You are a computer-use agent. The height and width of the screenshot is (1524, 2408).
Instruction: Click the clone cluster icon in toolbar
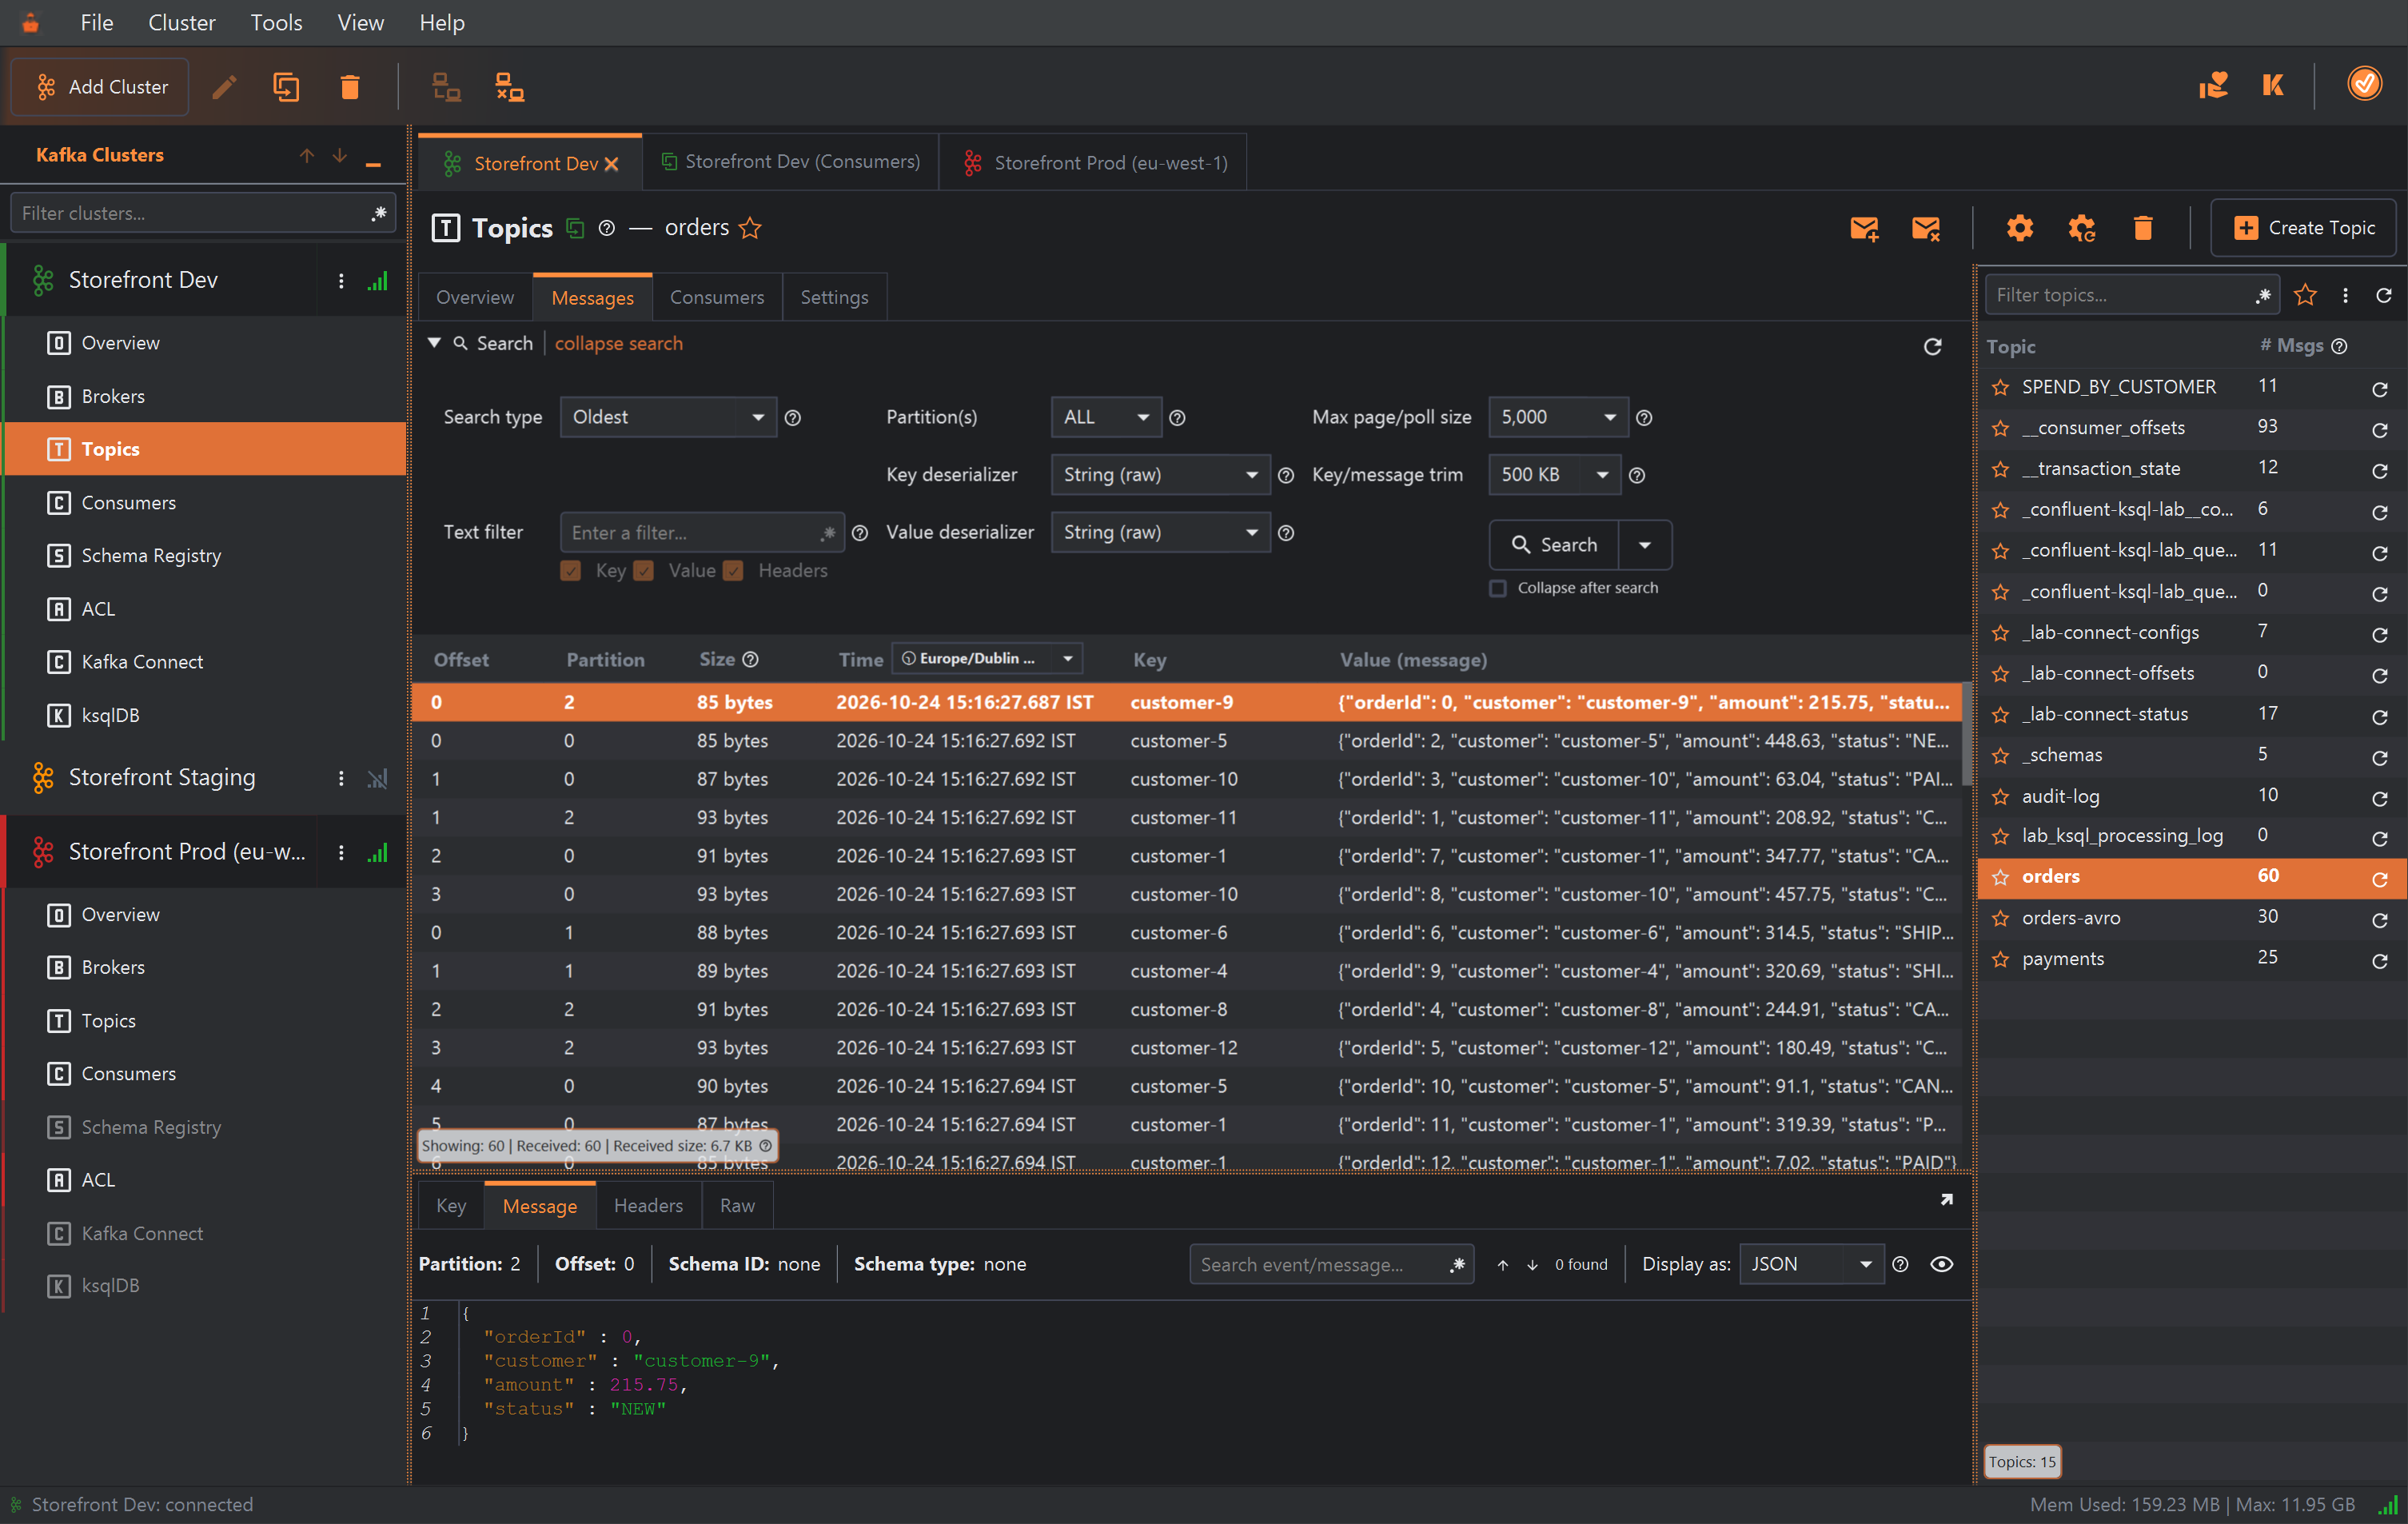tap(286, 87)
